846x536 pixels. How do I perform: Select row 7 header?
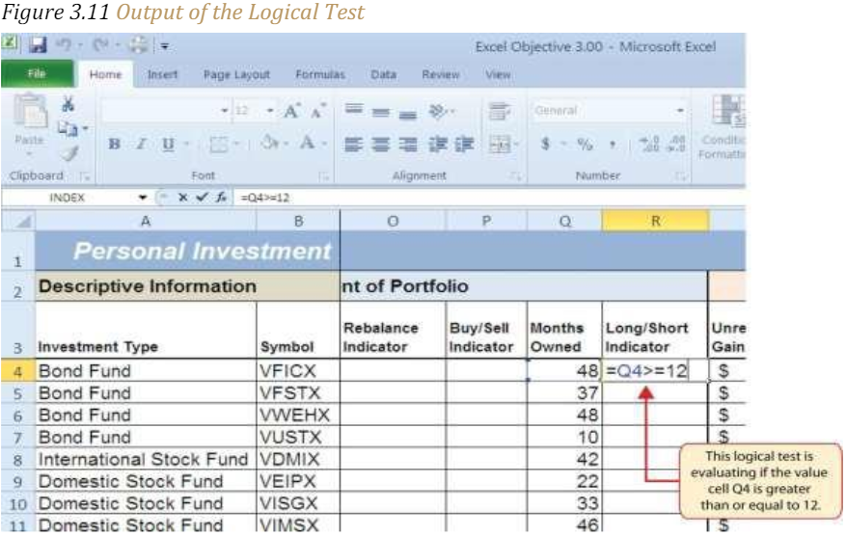17,438
